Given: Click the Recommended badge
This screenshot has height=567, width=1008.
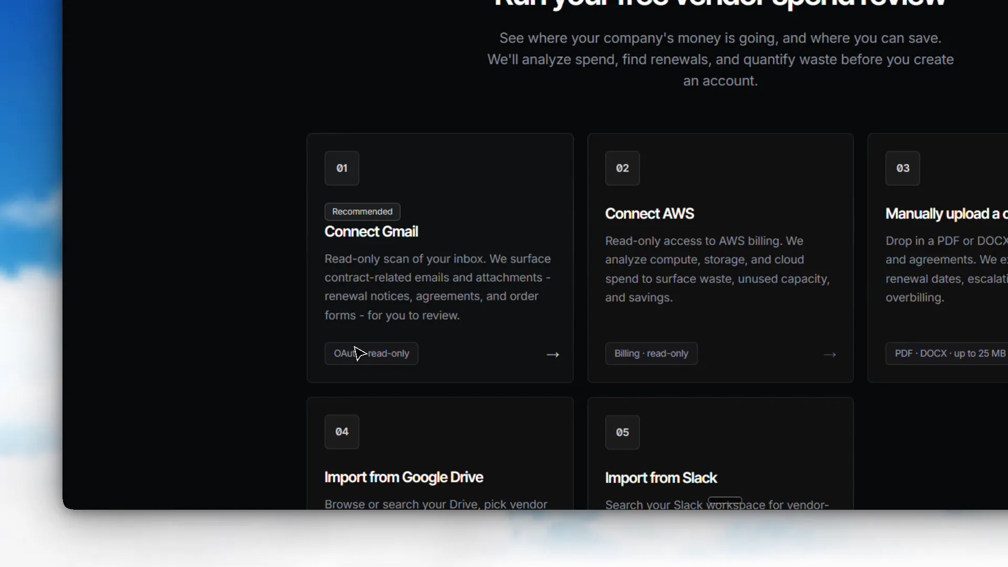Looking at the screenshot, I should tap(362, 212).
